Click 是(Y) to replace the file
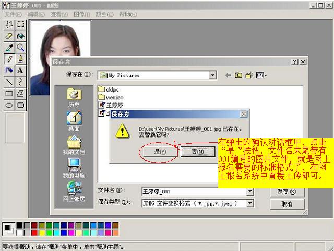The width and height of the screenshot is (334, 251). [x=160, y=152]
